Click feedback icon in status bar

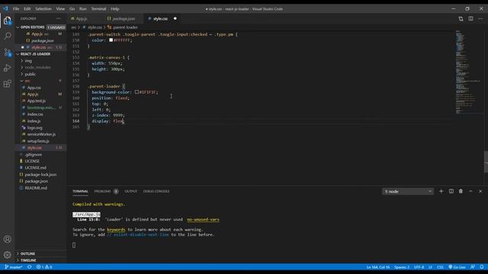pyautogui.click(x=473, y=267)
